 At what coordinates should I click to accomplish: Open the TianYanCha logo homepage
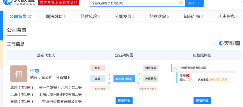(19, 3)
